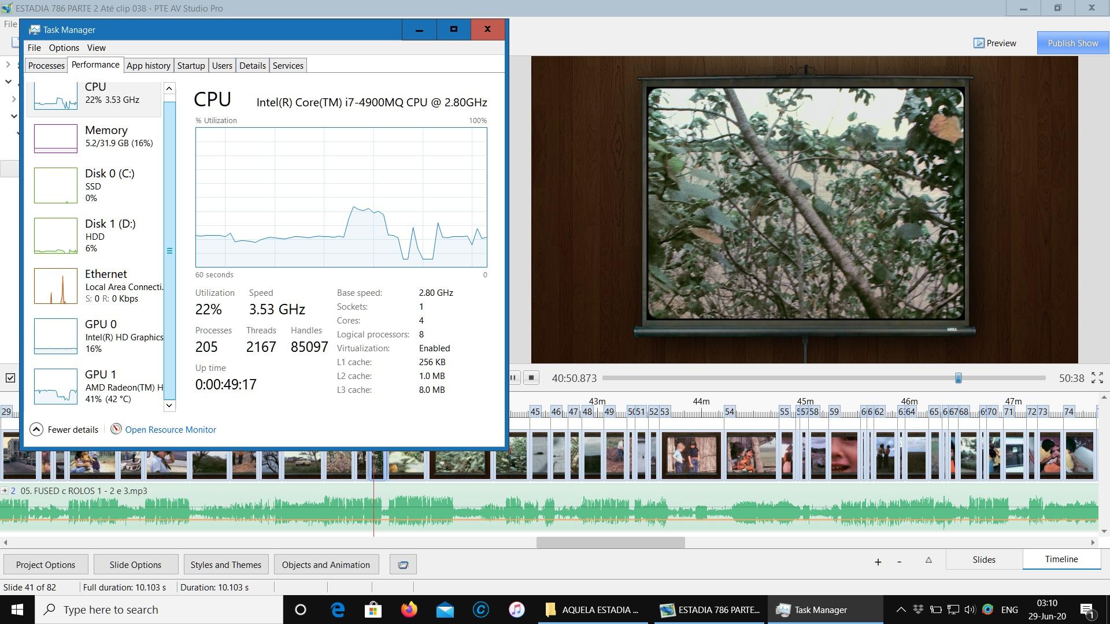Expand audio track 2 arrow
1110x624 pixels.
pyautogui.click(x=5, y=491)
